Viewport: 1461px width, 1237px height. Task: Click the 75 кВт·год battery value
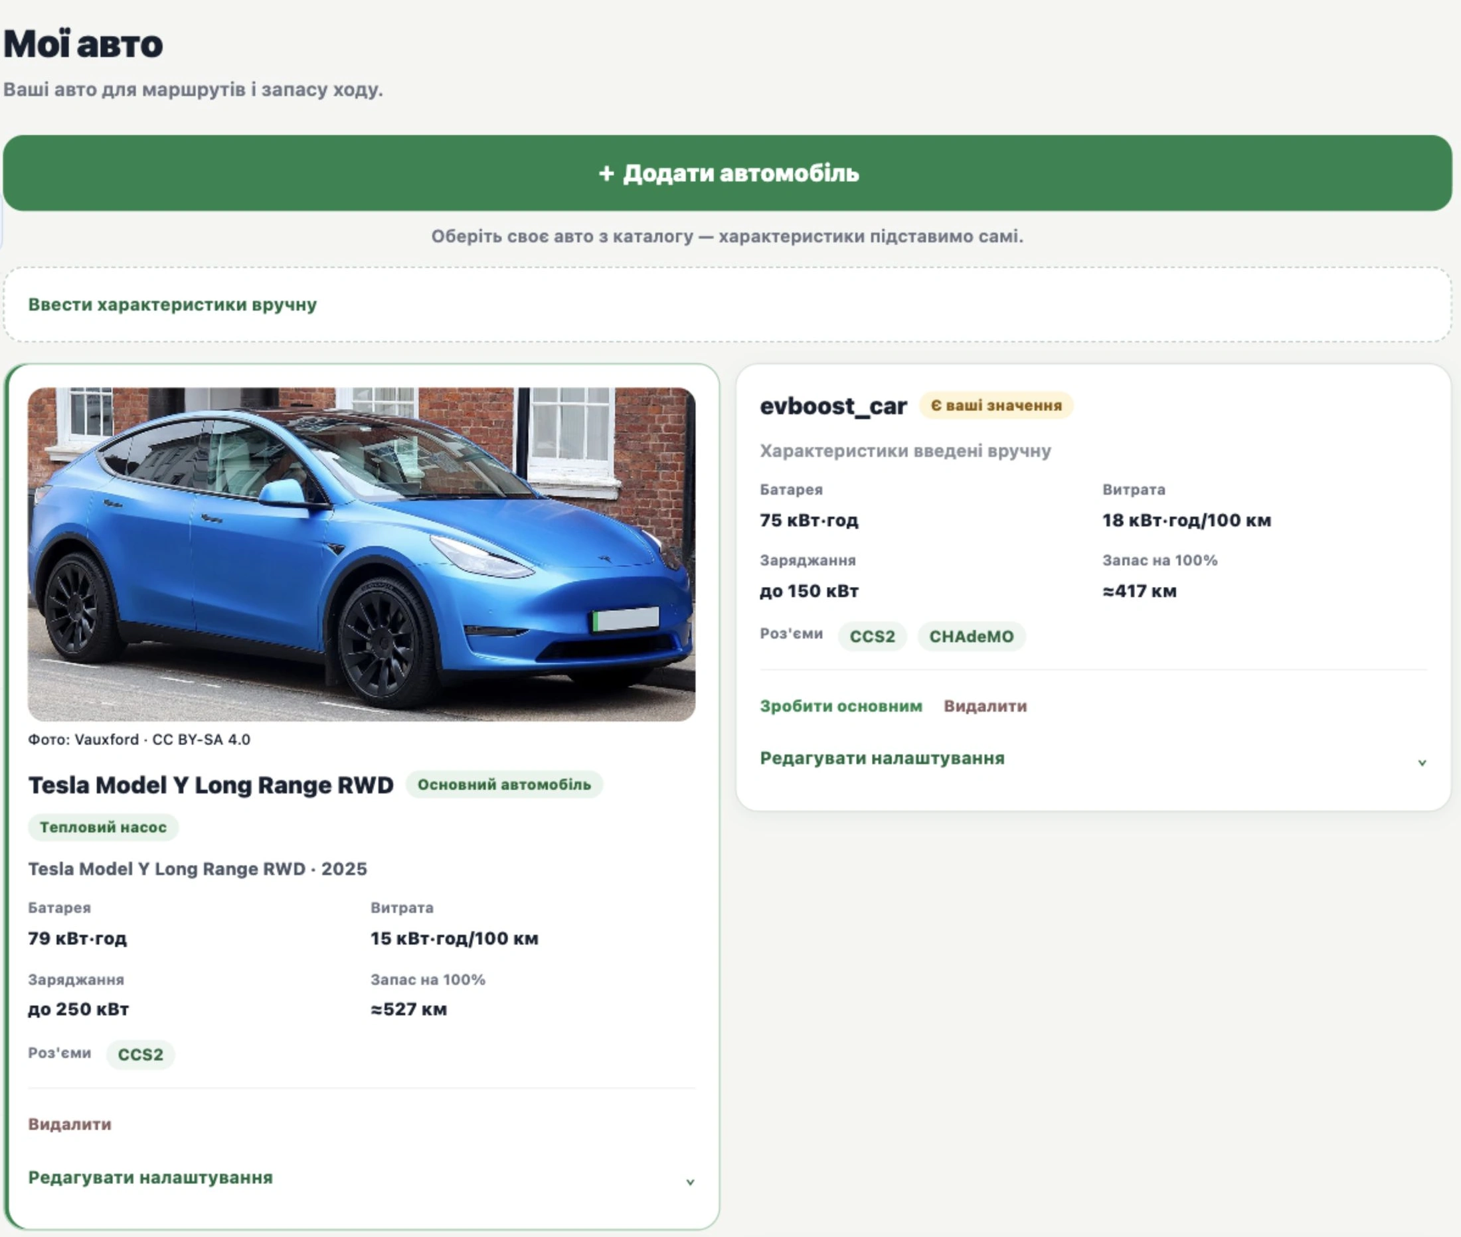pyautogui.click(x=809, y=521)
